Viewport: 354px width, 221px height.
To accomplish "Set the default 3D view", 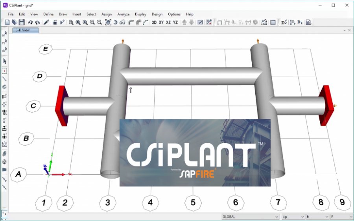I will (154, 22).
